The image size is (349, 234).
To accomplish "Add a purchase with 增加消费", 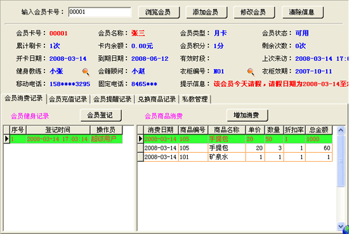I will point(247,115).
